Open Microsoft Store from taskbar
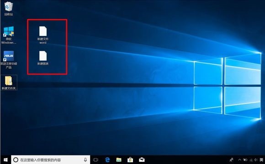 point(130,159)
